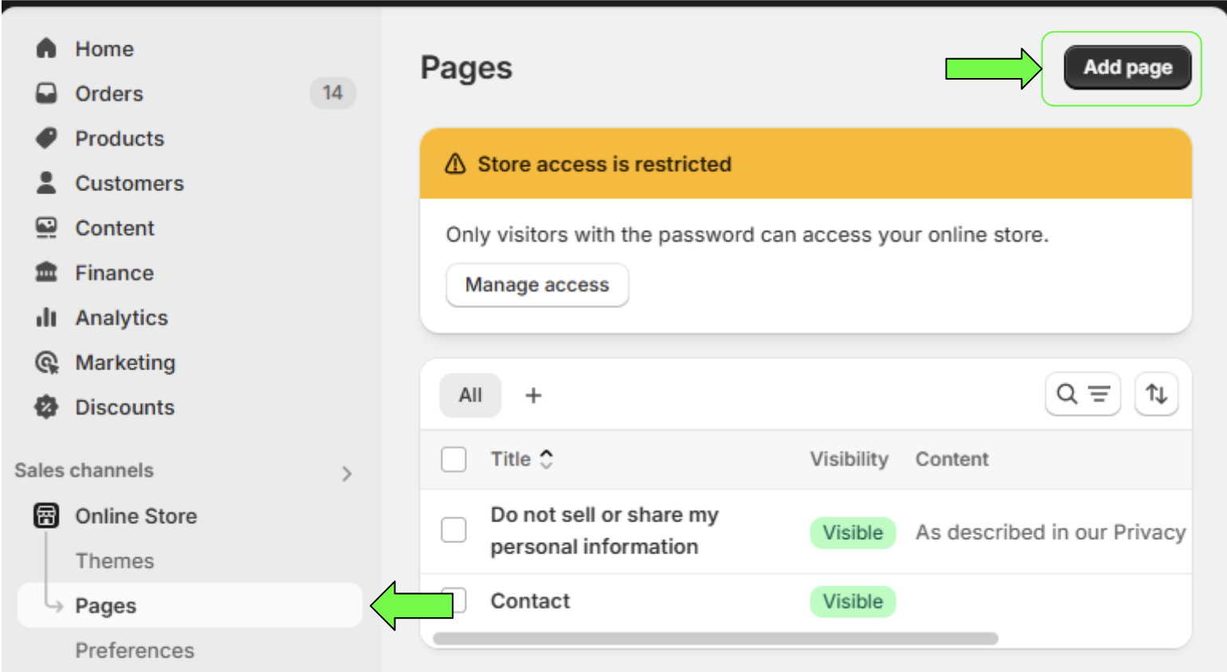Click the Add page button
The height and width of the screenshot is (672, 1227).
pyautogui.click(x=1127, y=68)
